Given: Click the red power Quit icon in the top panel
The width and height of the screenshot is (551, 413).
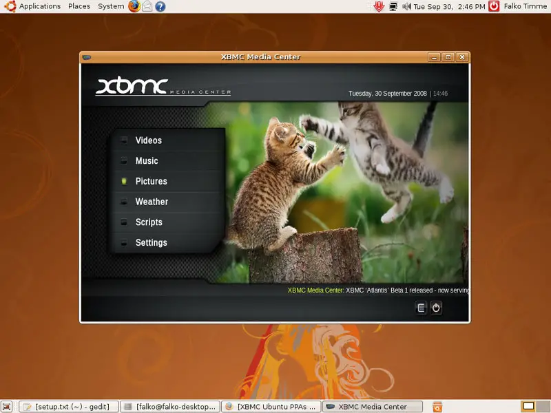Looking at the screenshot, I should 494,6.
